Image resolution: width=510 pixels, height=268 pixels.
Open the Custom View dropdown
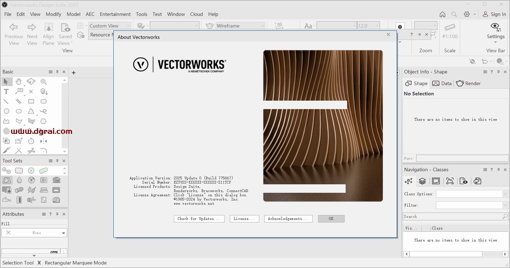coord(128,25)
